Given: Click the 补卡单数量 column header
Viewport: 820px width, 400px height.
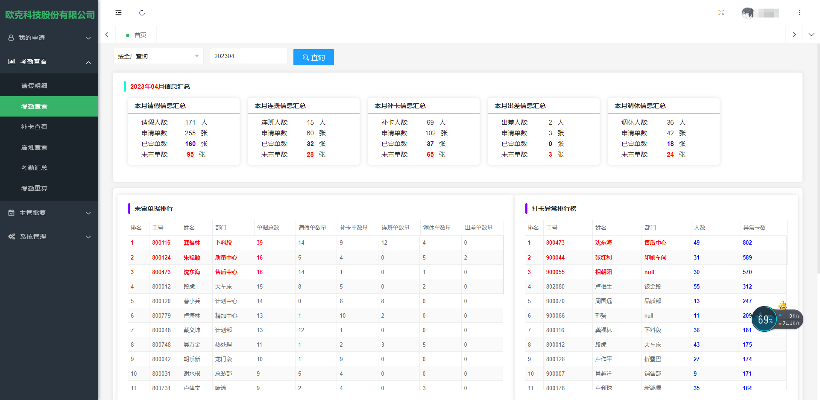Looking at the screenshot, I should [354, 228].
